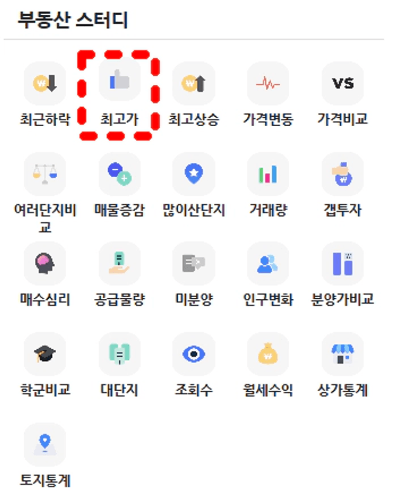Select the 최고가 thumbs-up icon
This screenshot has width=394, height=496.
click(120, 79)
